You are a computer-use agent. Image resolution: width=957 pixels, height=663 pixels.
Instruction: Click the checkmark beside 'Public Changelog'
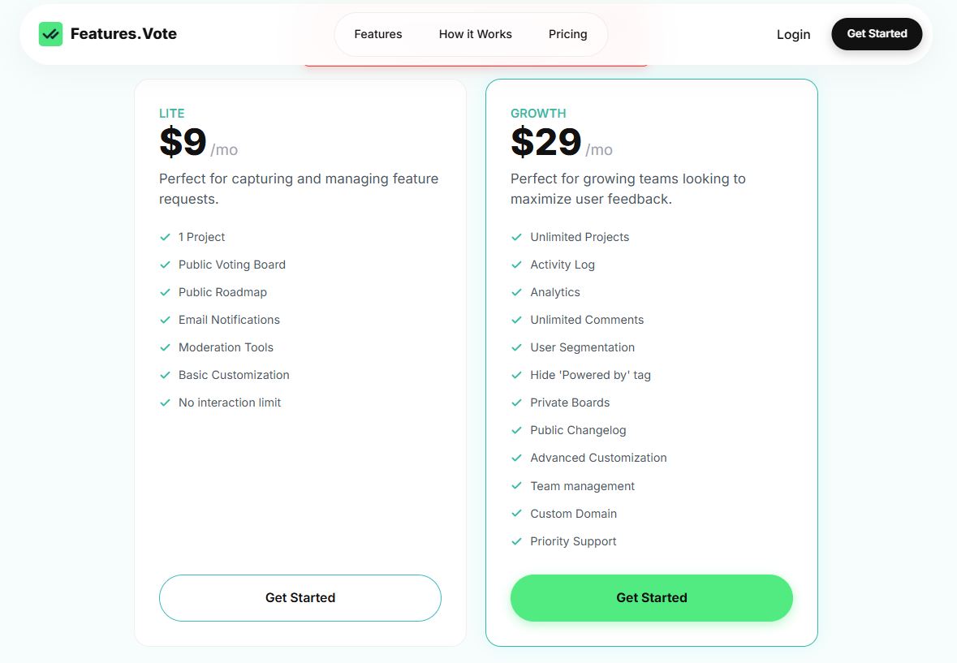pyautogui.click(x=516, y=430)
